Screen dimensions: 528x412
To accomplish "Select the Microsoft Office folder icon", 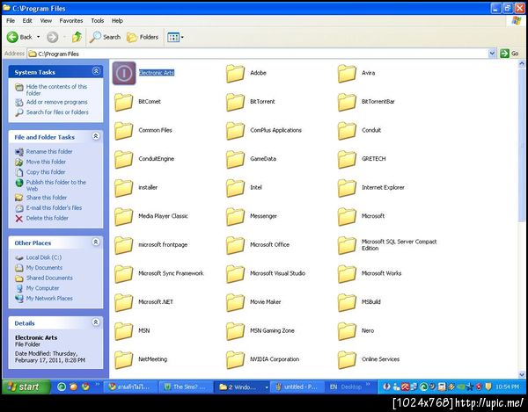I will [235, 245].
